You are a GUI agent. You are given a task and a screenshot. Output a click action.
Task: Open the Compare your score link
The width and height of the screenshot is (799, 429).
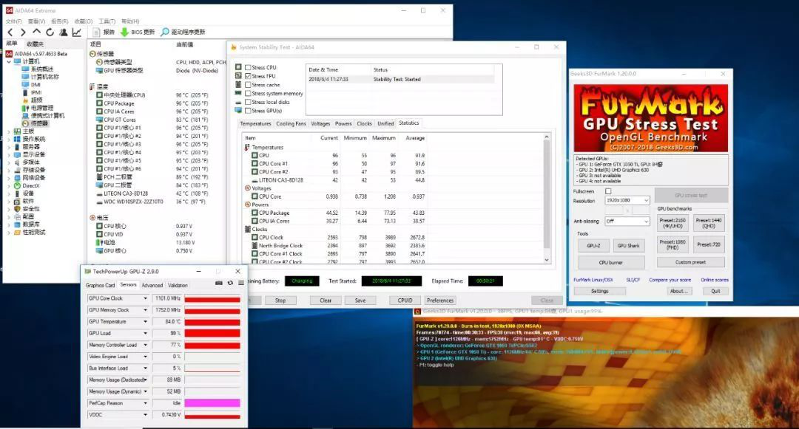tap(670, 280)
